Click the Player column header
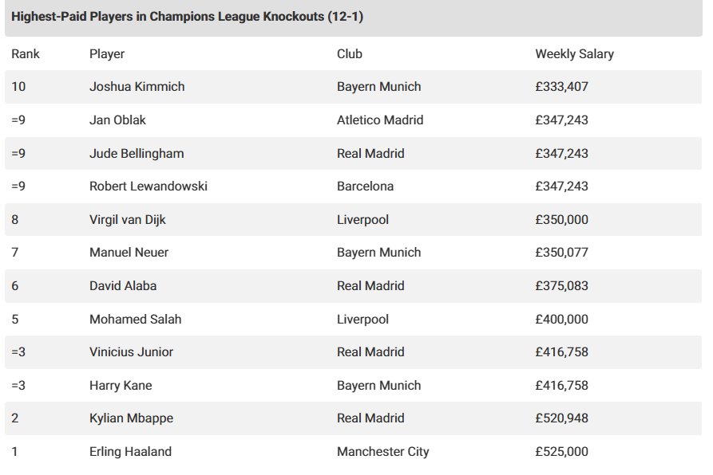The width and height of the screenshot is (713, 475). (107, 54)
